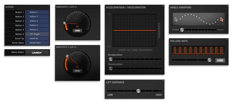Screen dimensions: 233x104
Task: Open Button 1 action dropdown
Action: 37,12
